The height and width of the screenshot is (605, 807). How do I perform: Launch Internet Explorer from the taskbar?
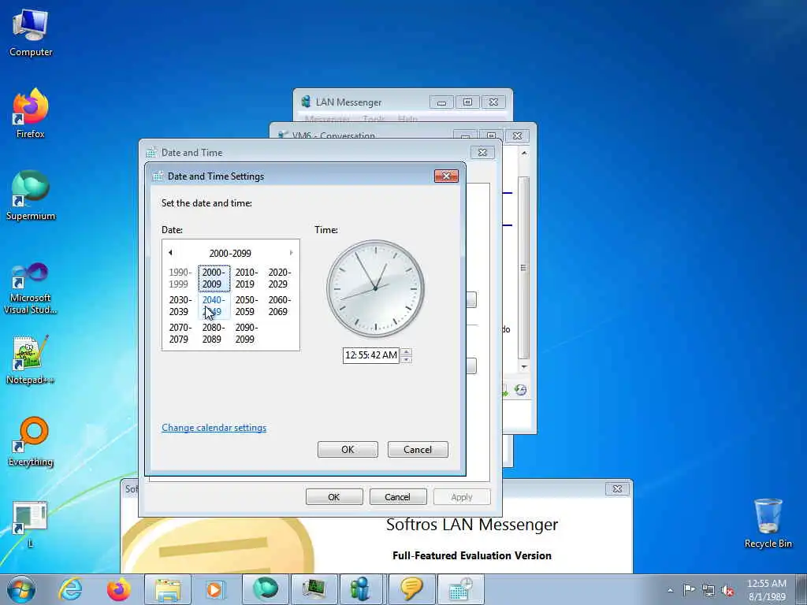pos(70,589)
